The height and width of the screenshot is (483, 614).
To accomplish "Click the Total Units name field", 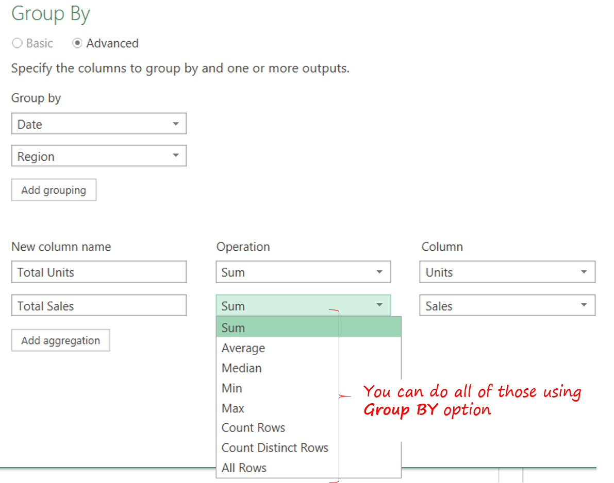I will [x=98, y=272].
